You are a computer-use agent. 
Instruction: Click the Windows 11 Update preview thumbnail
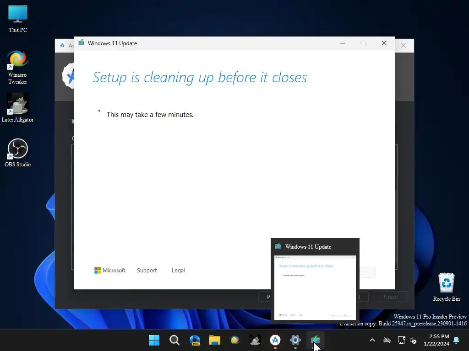(315, 288)
